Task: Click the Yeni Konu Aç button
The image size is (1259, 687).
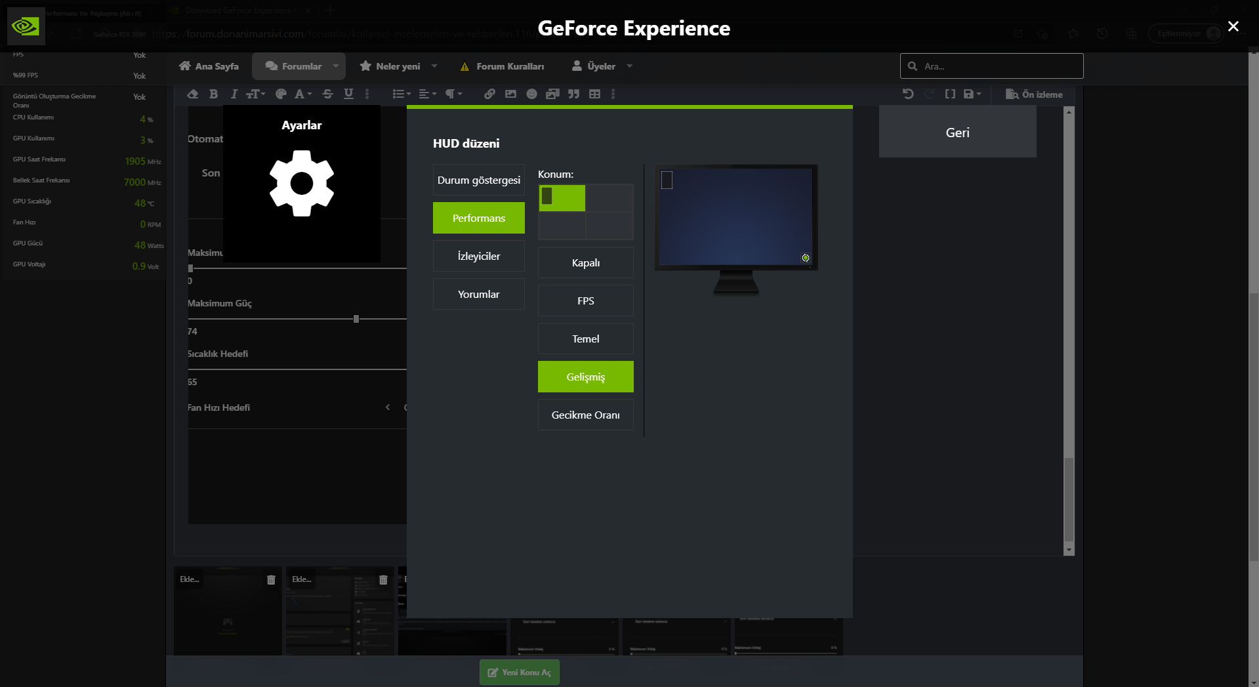Action: (x=520, y=673)
